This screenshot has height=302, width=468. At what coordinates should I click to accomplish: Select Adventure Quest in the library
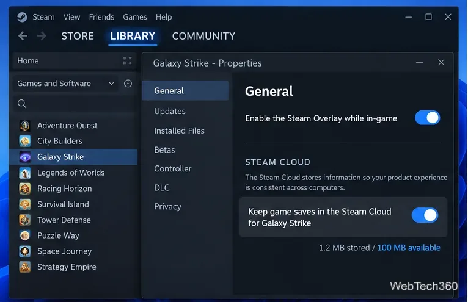pyautogui.click(x=73, y=126)
